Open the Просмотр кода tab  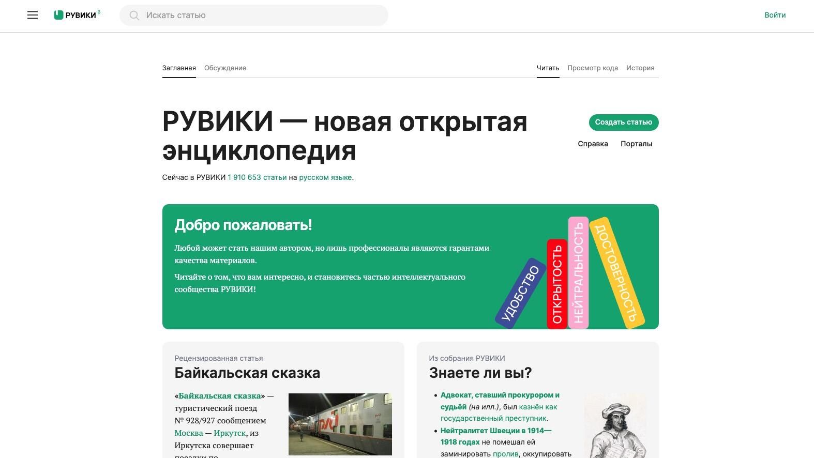(593, 68)
